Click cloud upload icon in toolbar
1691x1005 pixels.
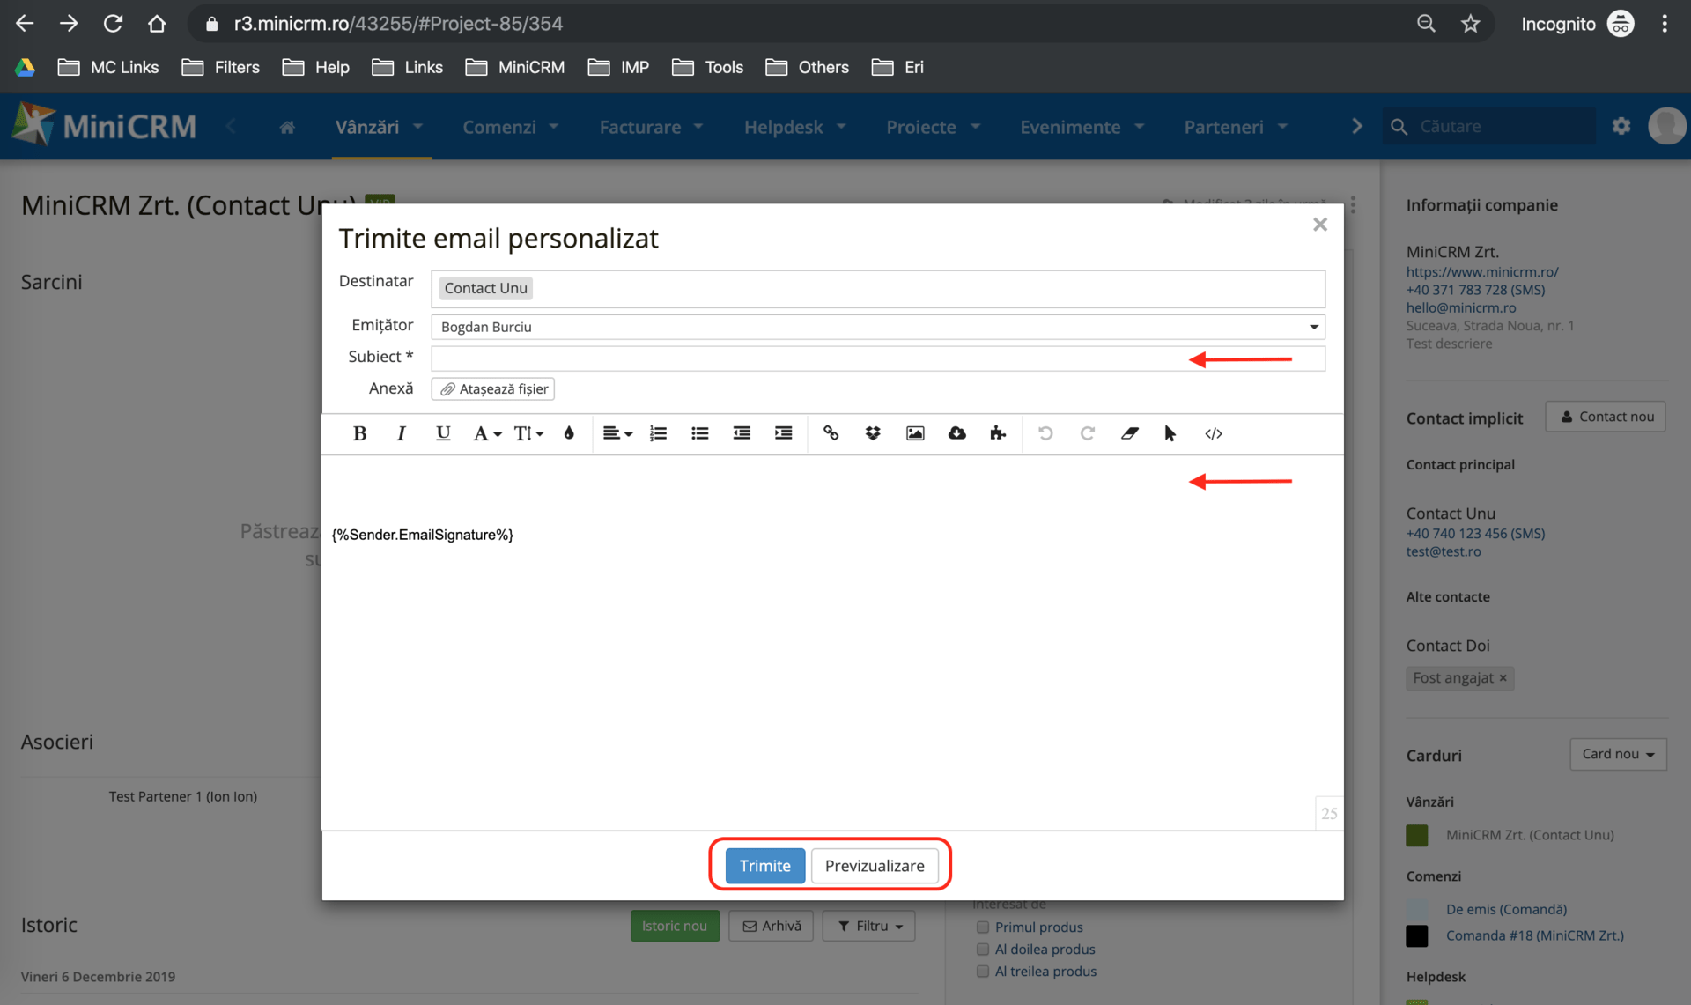(956, 433)
